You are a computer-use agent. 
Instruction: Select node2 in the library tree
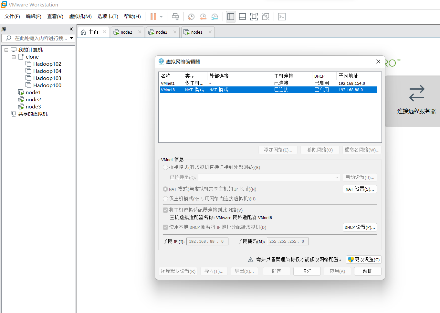tap(33, 100)
